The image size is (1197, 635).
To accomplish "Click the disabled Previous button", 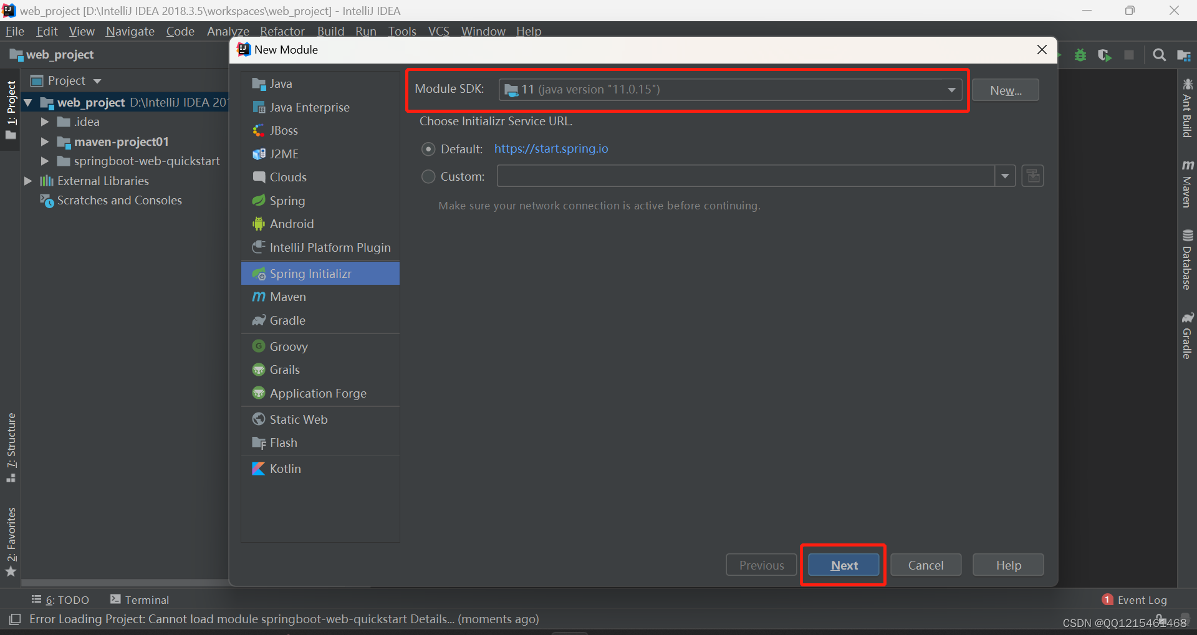I will 761,565.
